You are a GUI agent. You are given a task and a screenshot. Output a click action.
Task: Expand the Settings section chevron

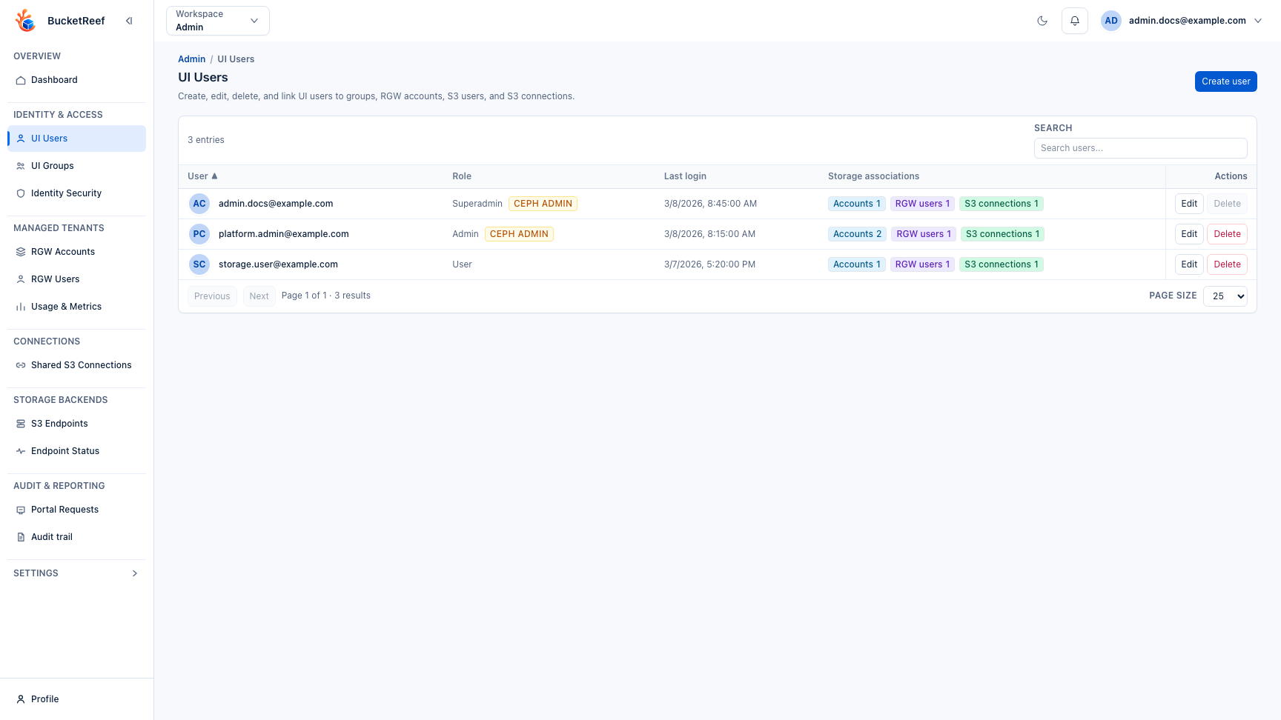click(135, 573)
